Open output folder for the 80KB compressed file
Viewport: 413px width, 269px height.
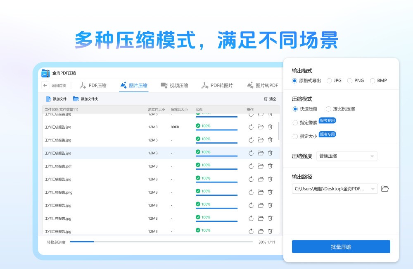pos(261,127)
